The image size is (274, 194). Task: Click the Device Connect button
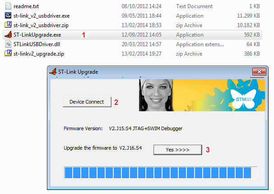[x=87, y=102]
